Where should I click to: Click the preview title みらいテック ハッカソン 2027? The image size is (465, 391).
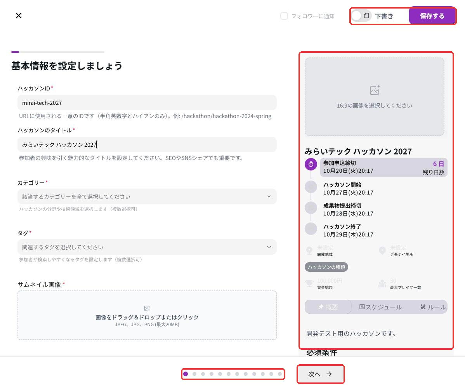point(358,151)
